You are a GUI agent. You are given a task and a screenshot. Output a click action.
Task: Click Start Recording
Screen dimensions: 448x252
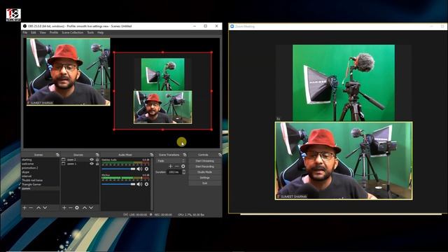pyautogui.click(x=204, y=167)
